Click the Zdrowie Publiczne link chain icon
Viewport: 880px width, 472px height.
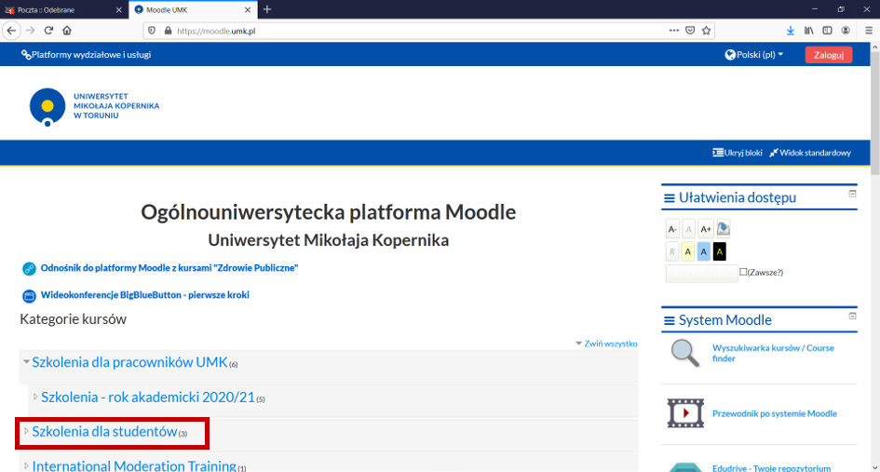[29, 269]
